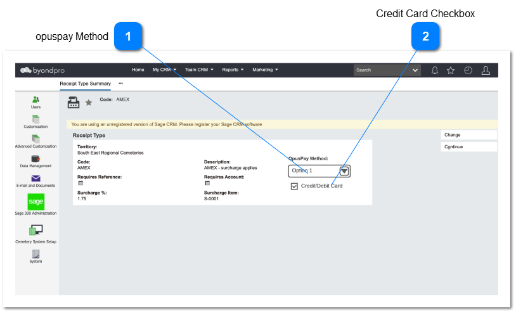The height and width of the screenshot is (313, 516).
Task: Expand the Search box dropdown chevron
Action: pyautogui.click(x=415, y=70)
